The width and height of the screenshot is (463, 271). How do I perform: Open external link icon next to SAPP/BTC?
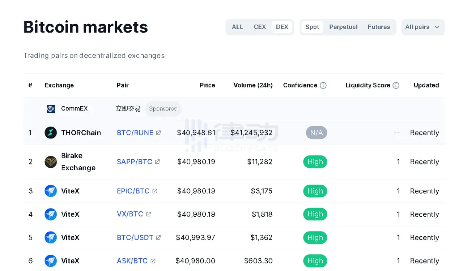[x=157, y=162]
